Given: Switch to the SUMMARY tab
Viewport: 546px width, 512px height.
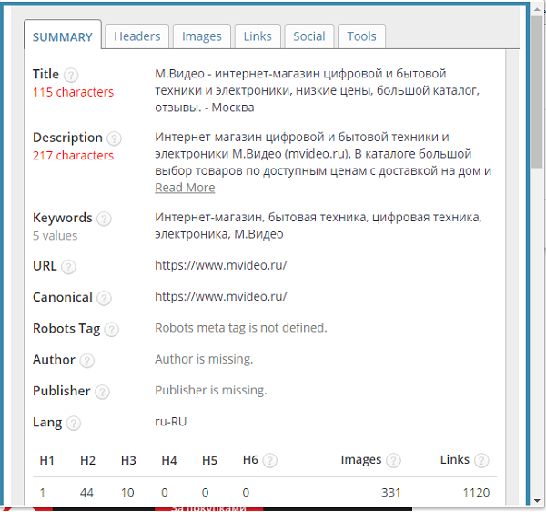Looking at the screenshot, I should (x=63, y=35).
